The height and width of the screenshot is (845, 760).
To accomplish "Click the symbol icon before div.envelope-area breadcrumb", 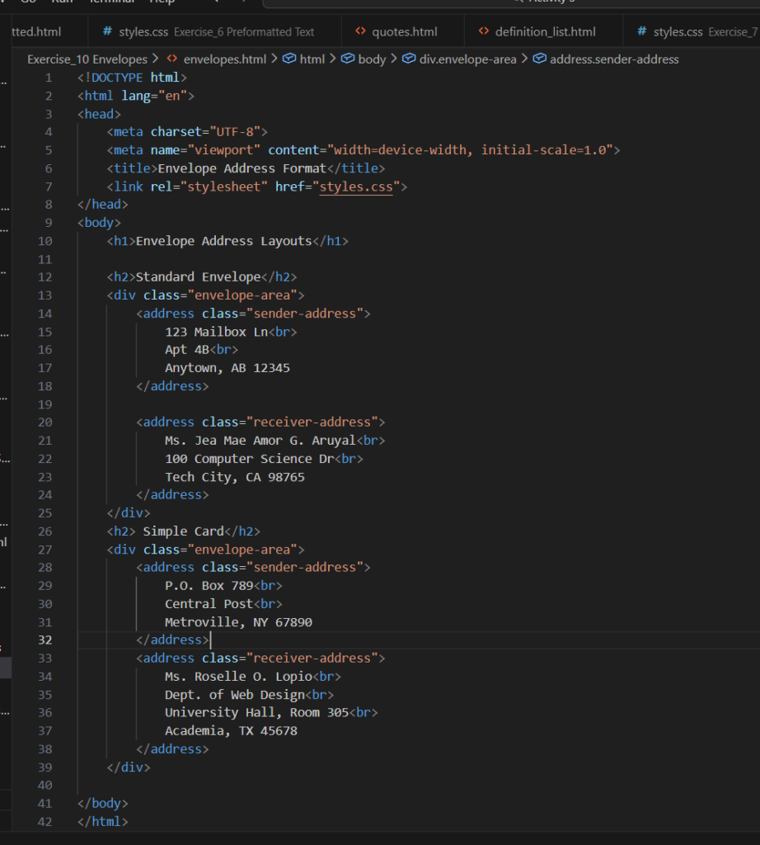I will click(x=406, y=59).
